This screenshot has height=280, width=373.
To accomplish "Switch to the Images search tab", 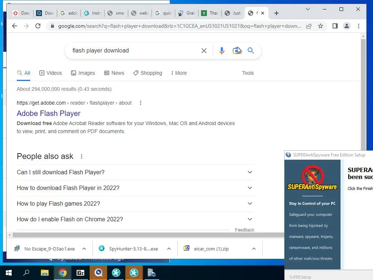I will click(83, 73).
